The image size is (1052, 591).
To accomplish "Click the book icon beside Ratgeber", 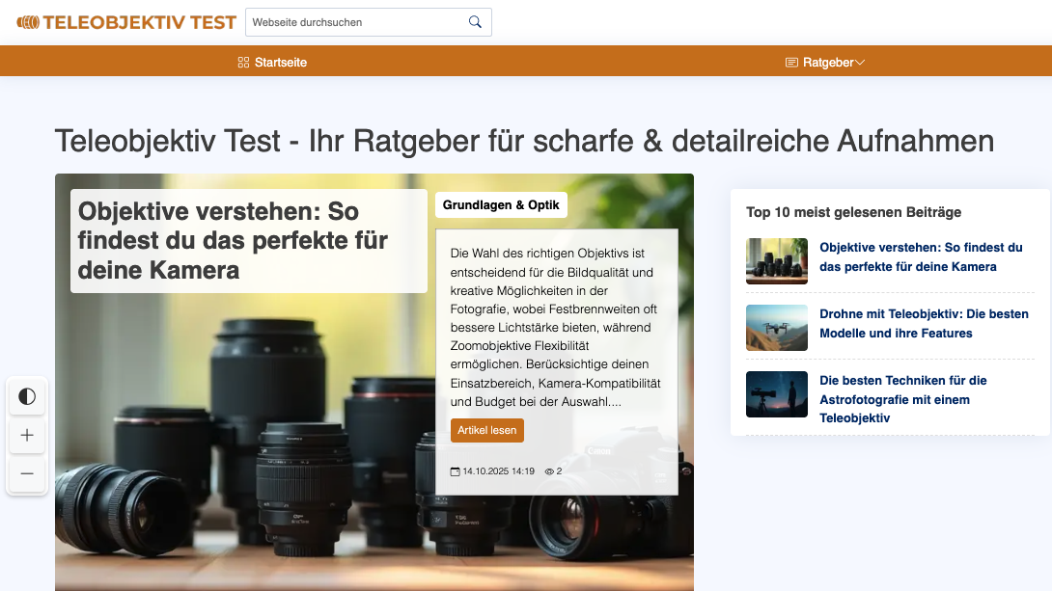I will [x=790, y=61].
